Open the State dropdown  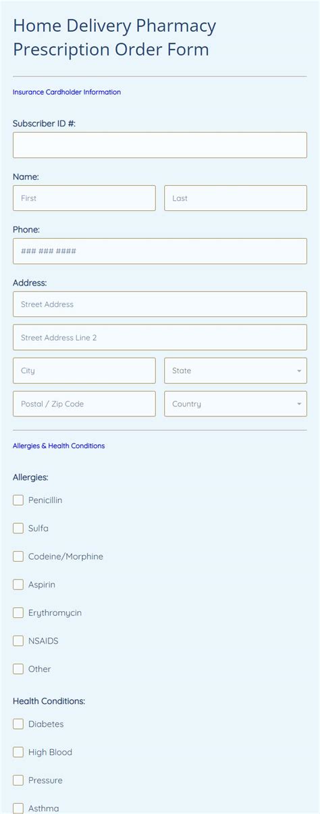(x=236, y=370)
